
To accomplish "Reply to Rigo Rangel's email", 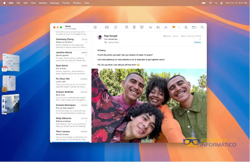I will [150, 27].
